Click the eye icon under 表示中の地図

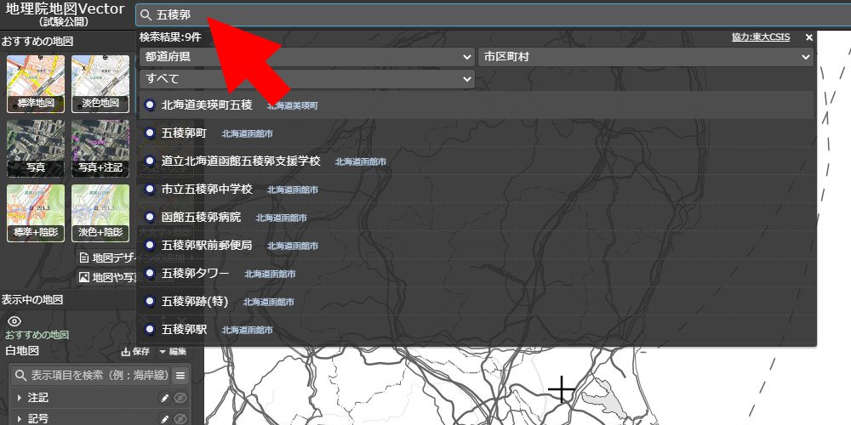14,321
